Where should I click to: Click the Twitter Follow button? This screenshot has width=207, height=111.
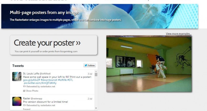coord(90,65)
